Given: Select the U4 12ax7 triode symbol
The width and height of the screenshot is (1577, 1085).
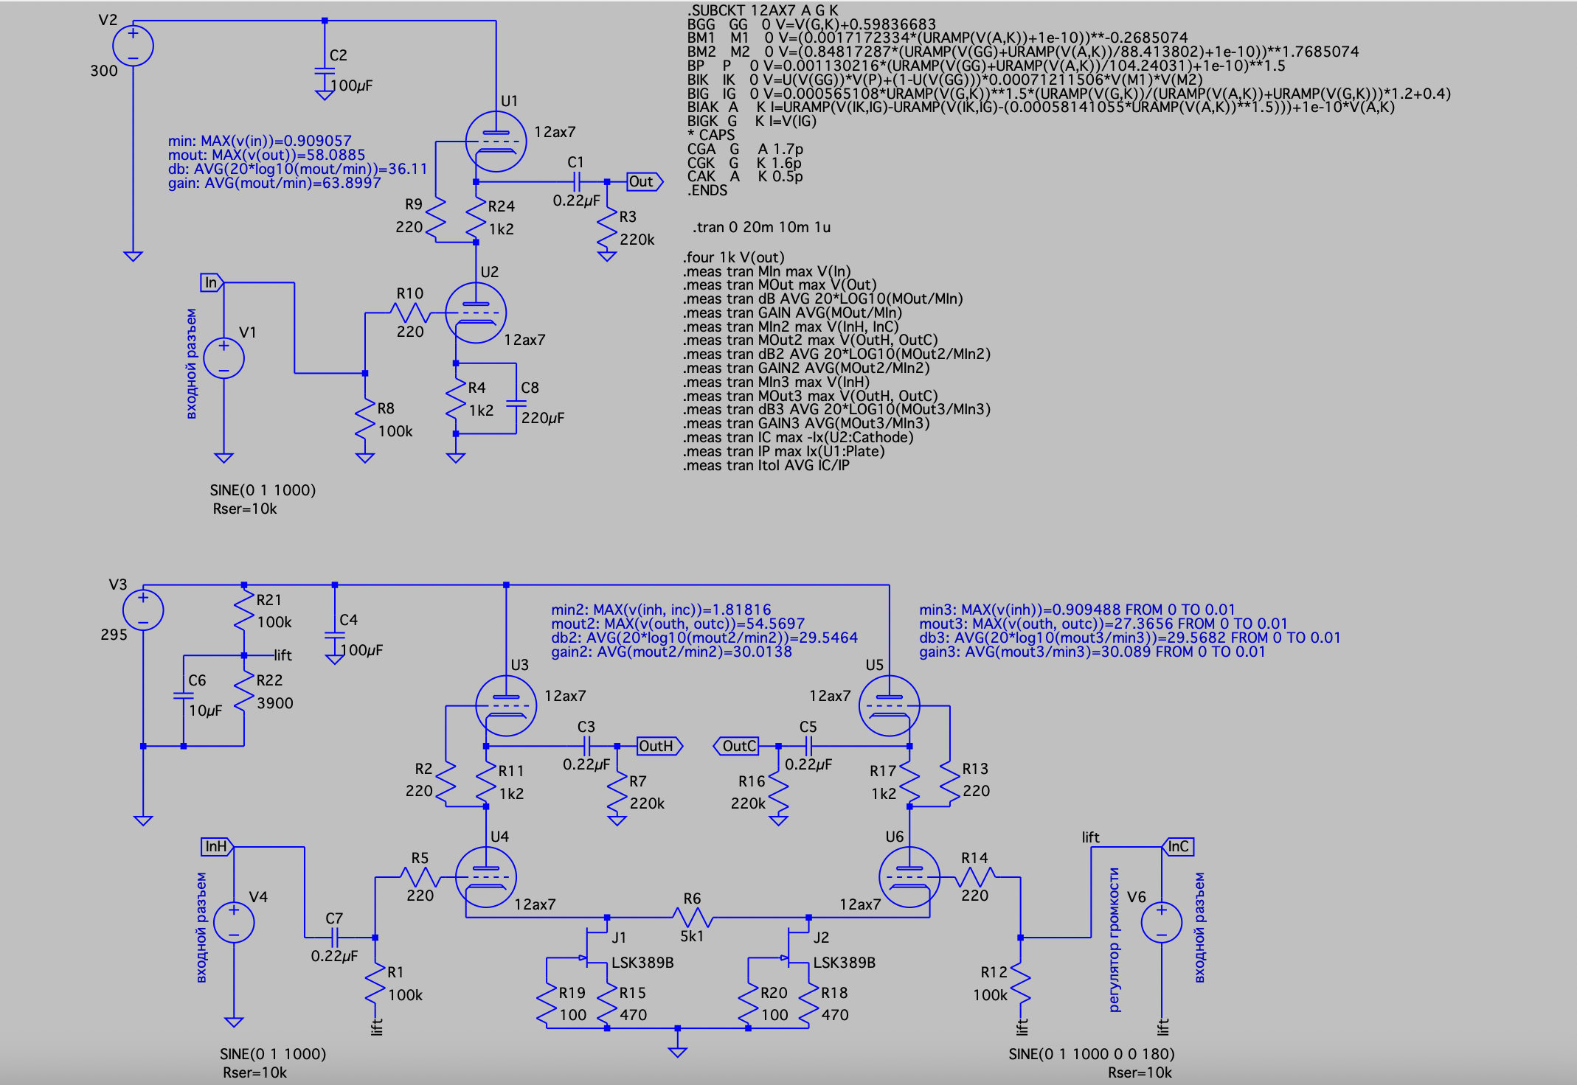Looking at the screenshot, I should point(486,877).
